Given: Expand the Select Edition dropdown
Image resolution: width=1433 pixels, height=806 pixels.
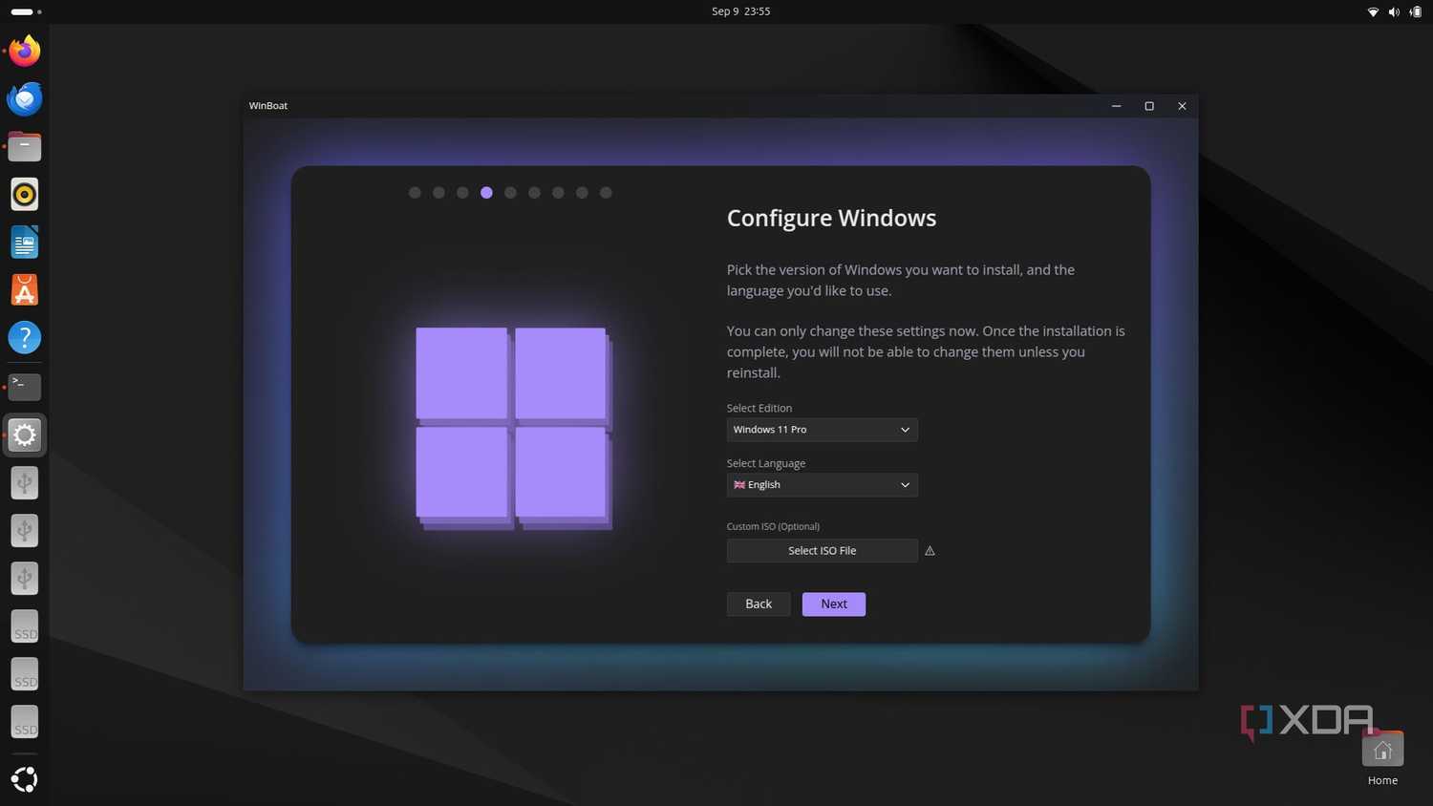Looking at the screenshot, I should click(822, 430).
